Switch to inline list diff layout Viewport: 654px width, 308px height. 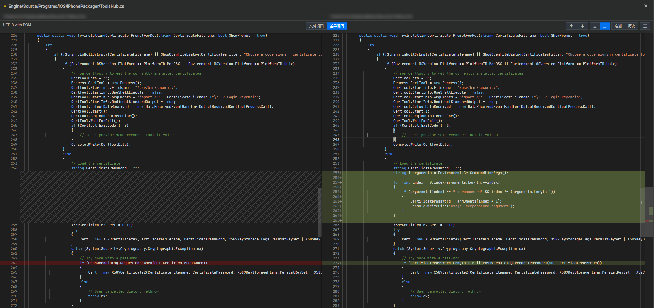point(595,26)
